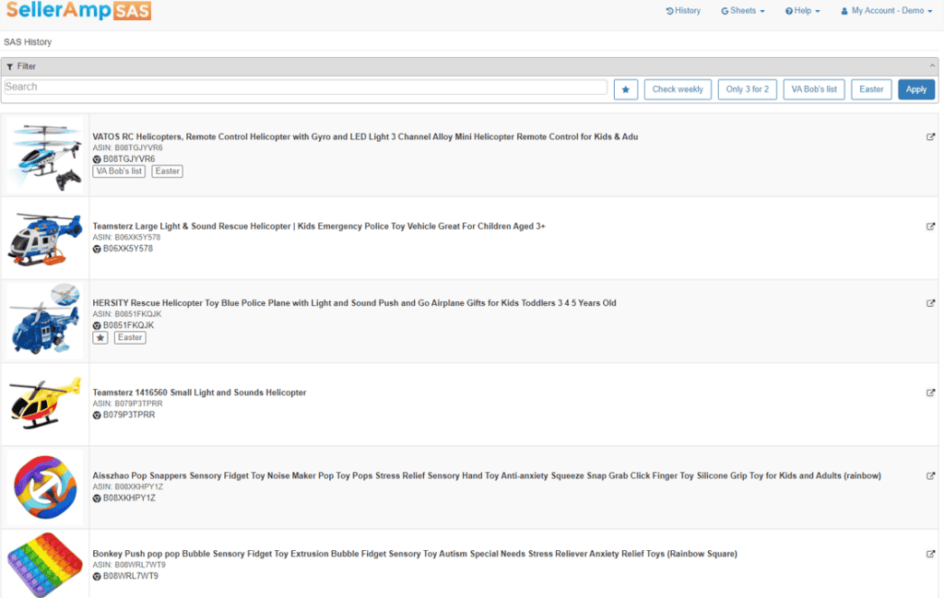Open Teamsterz Large Light & Sound Rescue Helicopter title
This screenshot has width=944, height=598.
[x=318, y=227]
